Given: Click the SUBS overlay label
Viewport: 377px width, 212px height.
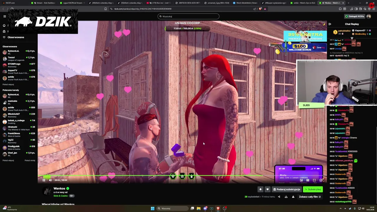Looking at the screenshot, I should (x=306, y=105).
